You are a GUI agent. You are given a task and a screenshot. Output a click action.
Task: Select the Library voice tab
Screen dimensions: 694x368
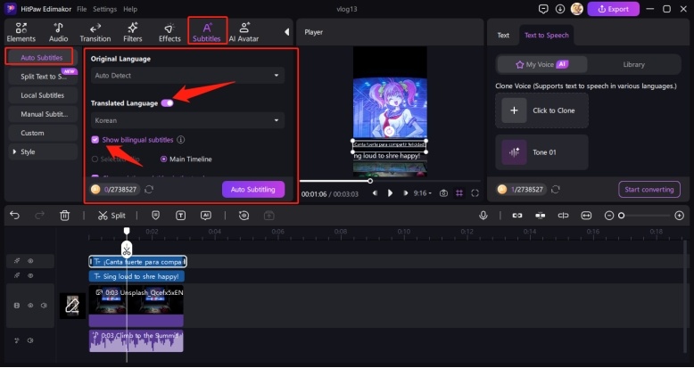point(634,64)
